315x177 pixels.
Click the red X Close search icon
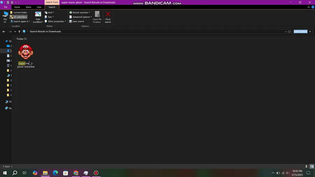coord(108,14)
